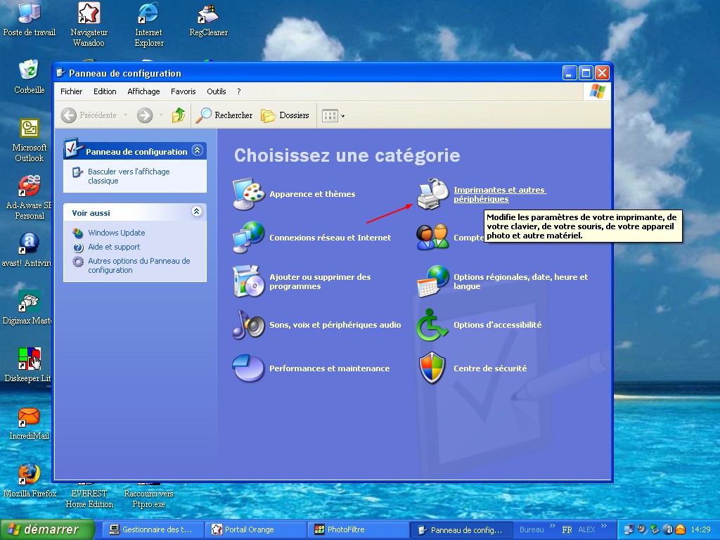Collapse the Panneau de configuration side panel
The width and height of the screenshot is (720, 540).
click(x=197, y=150)
